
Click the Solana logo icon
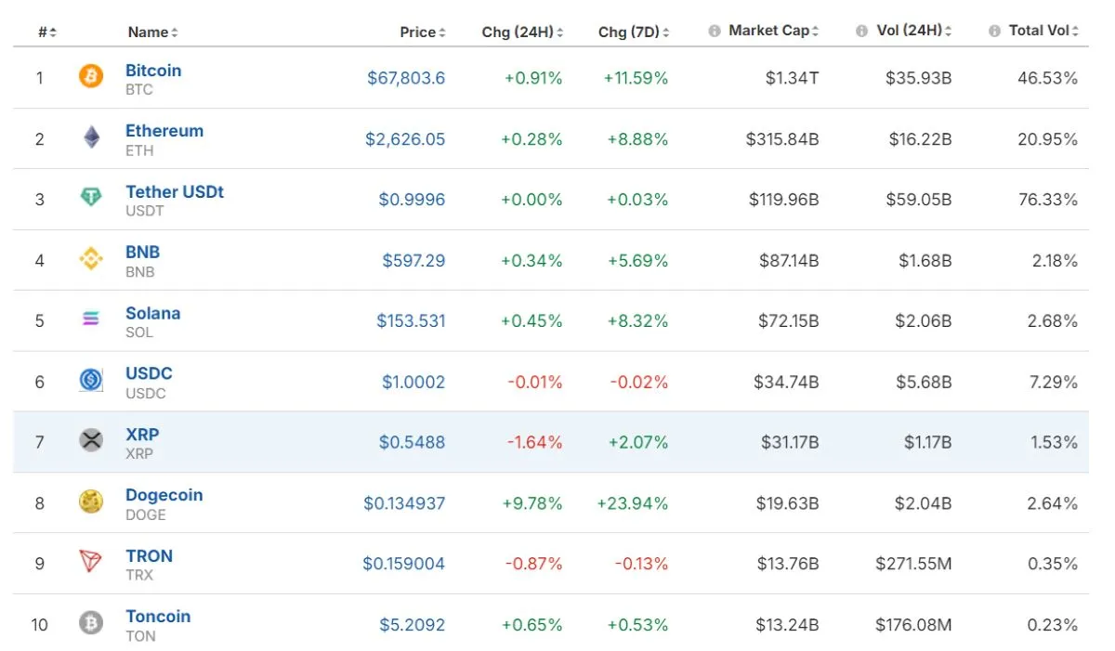(x=91, y=320)
